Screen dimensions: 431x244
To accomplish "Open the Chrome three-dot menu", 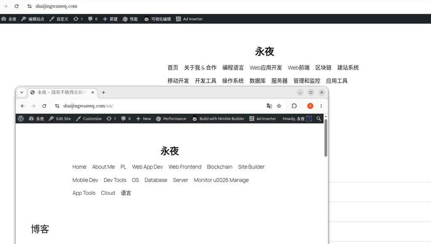I will [x=321, y=106].
